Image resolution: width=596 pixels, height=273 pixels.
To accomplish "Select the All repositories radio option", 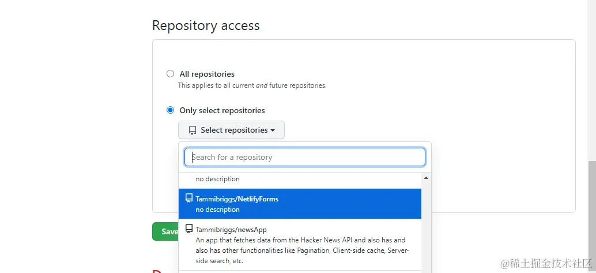I will pos(170,74).
